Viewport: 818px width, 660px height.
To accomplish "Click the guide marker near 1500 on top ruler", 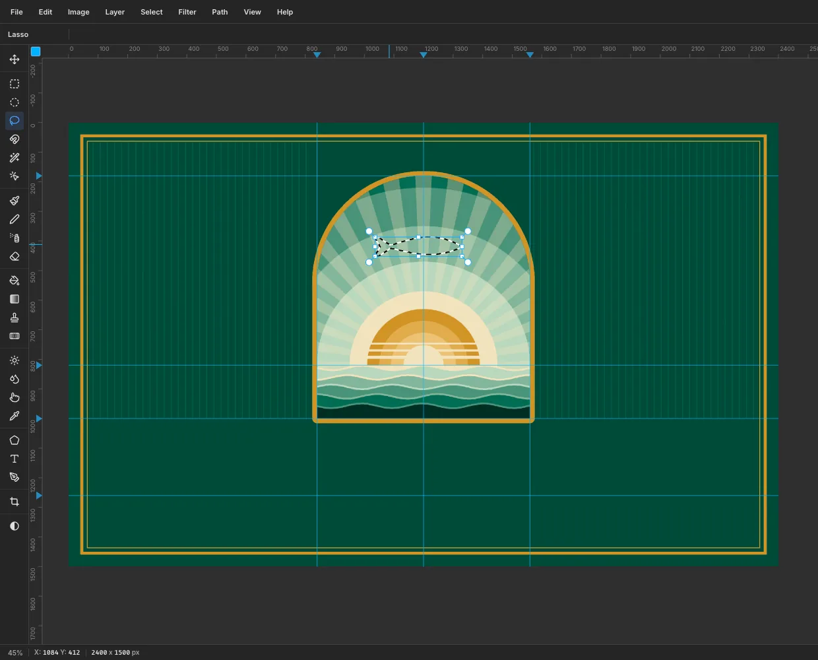I will point(530,55).
